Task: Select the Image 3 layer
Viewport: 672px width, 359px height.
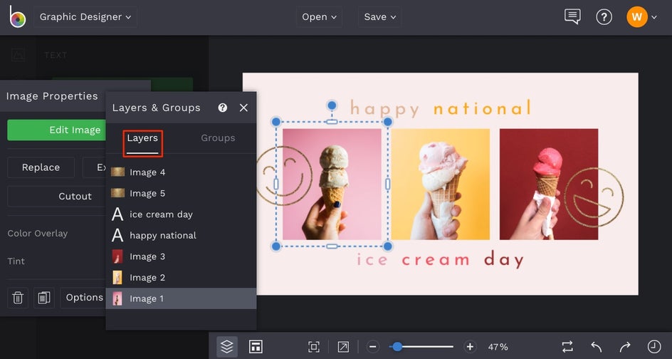Action: click(x=181, y=256)
